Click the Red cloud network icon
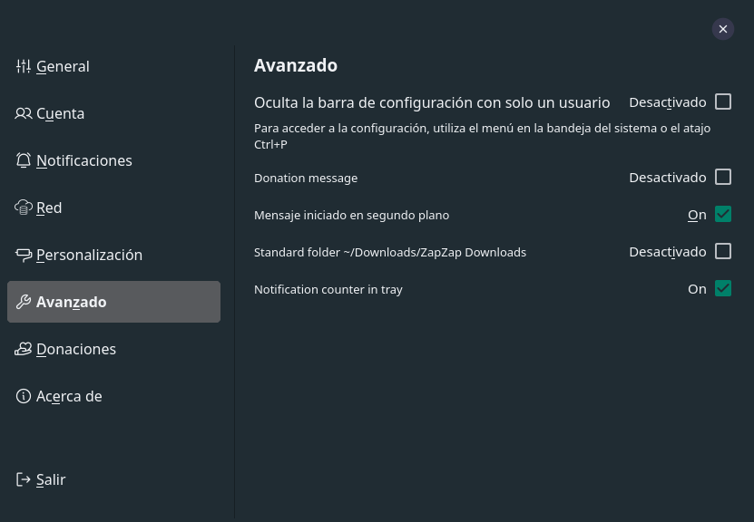Image resolution: width=754 pixels, height=522 pixels. (x=23, y=208)
